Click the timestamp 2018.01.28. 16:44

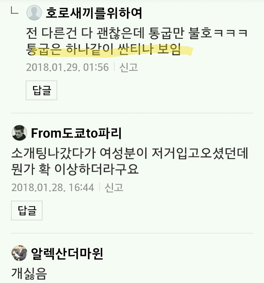[53, 187]
